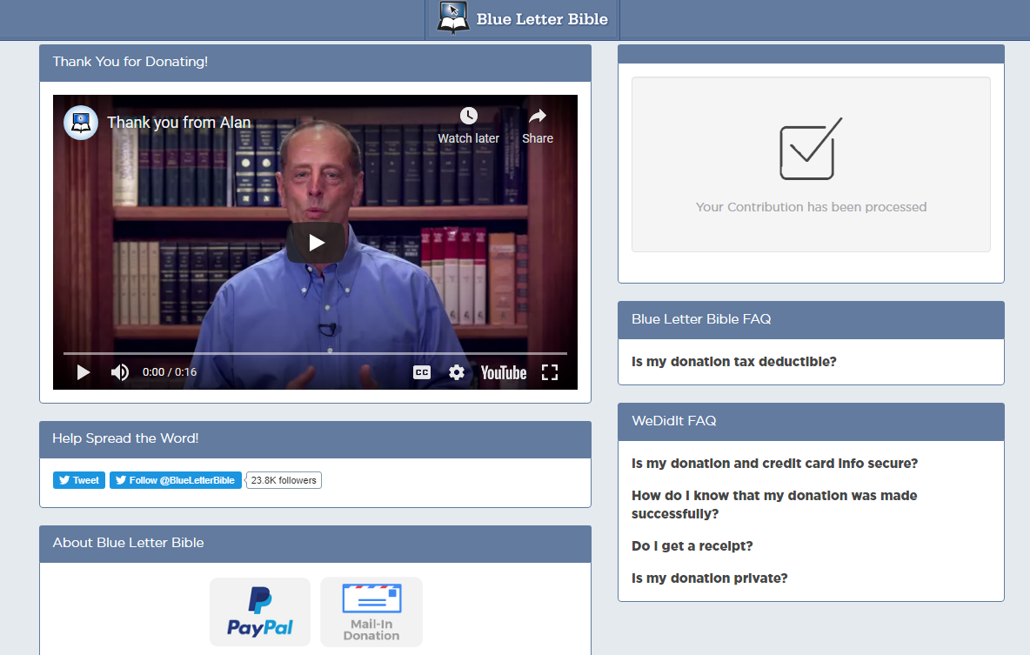
Task: Expand "Is my donation private?" question
Action: tap(710, 578)
